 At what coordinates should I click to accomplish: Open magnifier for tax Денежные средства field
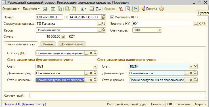coord(195,73)
